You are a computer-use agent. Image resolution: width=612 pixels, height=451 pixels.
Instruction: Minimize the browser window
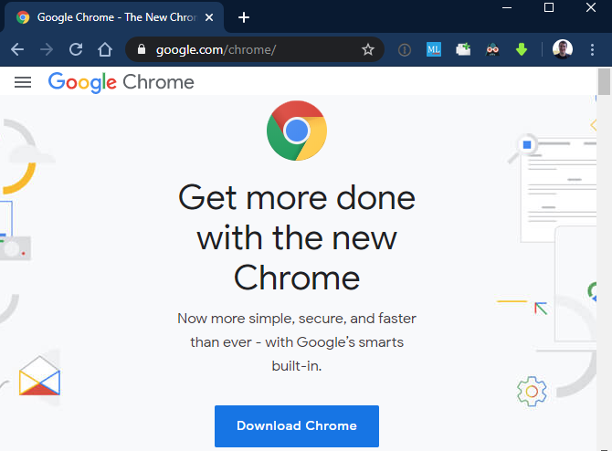(x=507, y=7)
